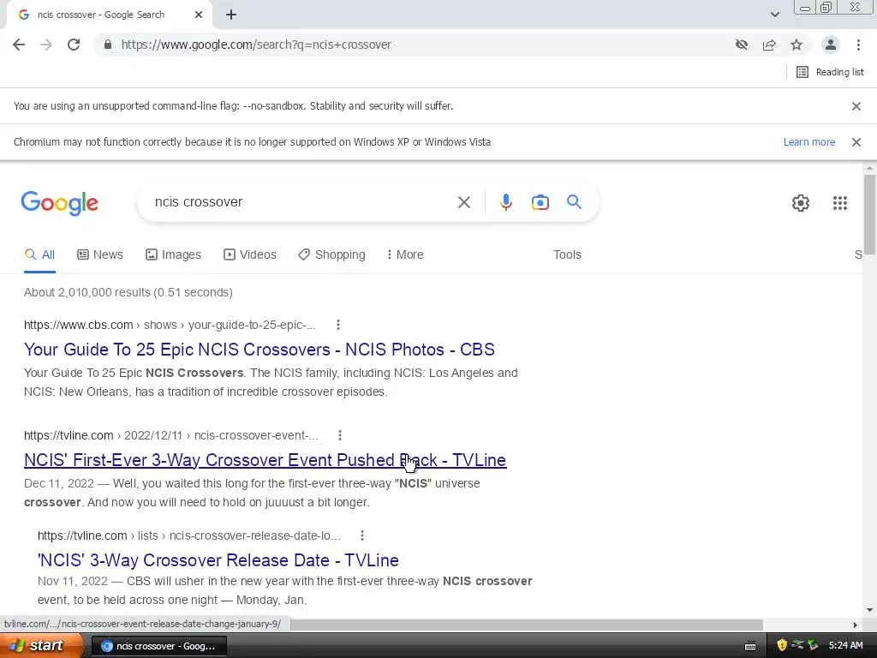
Task: Switch to the Videos tab
Action: tap(250, 255)
